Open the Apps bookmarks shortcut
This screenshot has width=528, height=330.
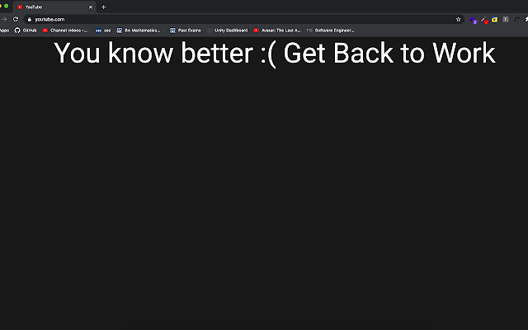pyautogui.click(x=4, y=31)
